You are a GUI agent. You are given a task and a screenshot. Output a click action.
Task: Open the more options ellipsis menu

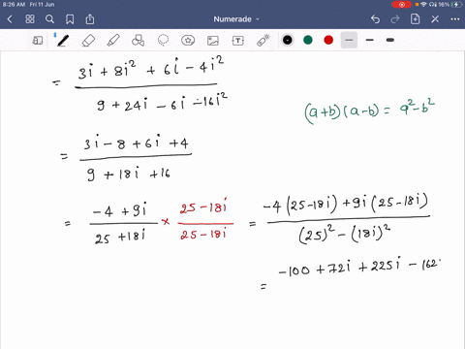(x=455, y=19)
